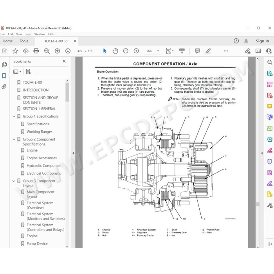Image resolution: width=274 pixels, height=274 pixels.
Task: Open More Tools wrench icon in right pane
Action: 270,205
